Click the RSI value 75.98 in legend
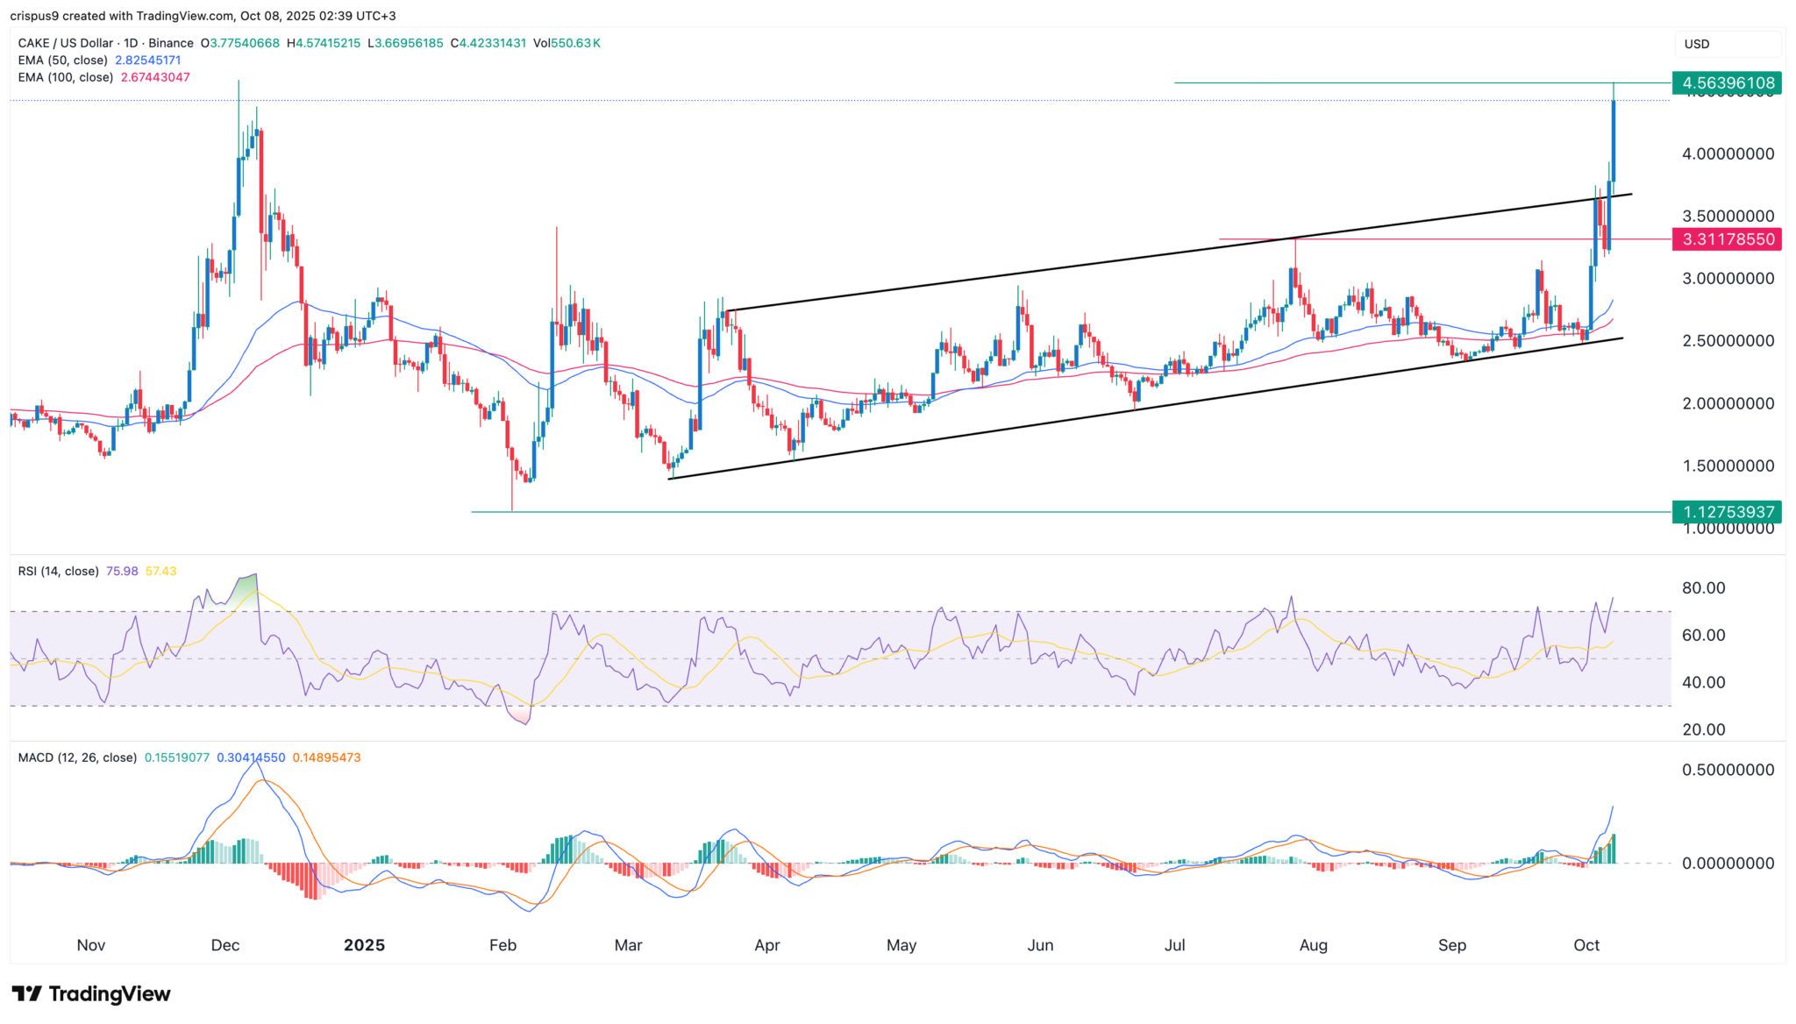1796x1024 pixels. (x=122, y=571)
